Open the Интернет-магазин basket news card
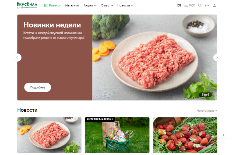 tap(117, 135)
